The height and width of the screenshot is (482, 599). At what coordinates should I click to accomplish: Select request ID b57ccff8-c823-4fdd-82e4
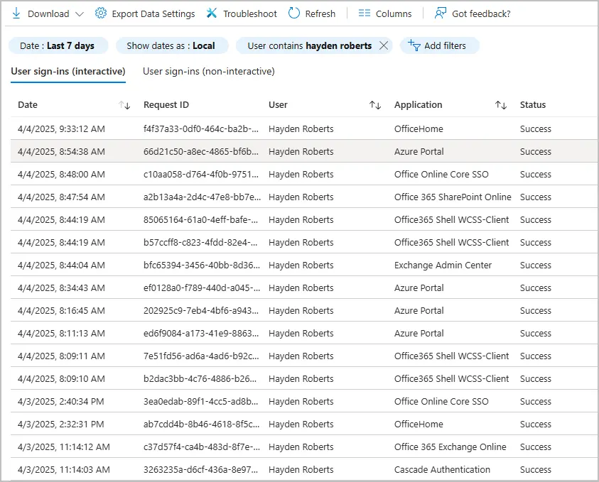pyautogui.click(x=200, y=242)
